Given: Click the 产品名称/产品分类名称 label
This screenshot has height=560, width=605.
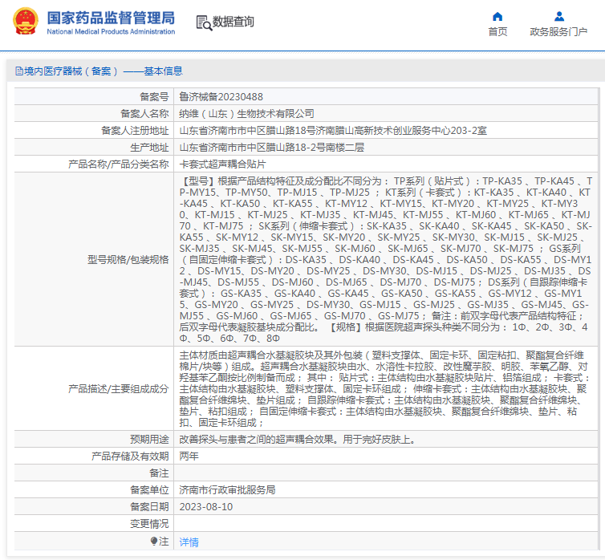Looking at the screenshot, I should (x=119, y=164).
